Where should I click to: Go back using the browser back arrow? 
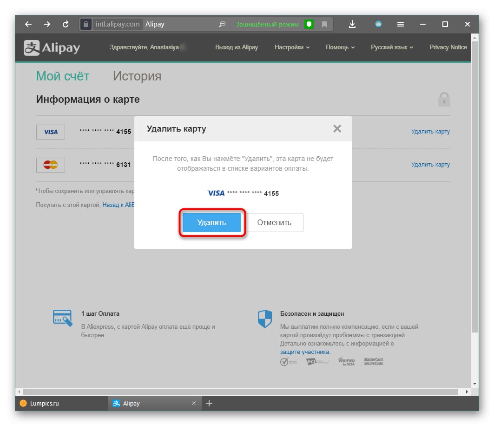[x=28, y=24]
